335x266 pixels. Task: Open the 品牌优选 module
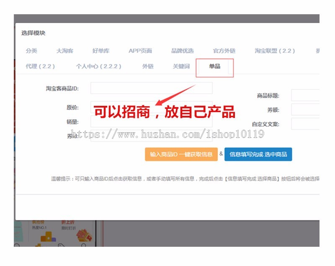(183, 51)
